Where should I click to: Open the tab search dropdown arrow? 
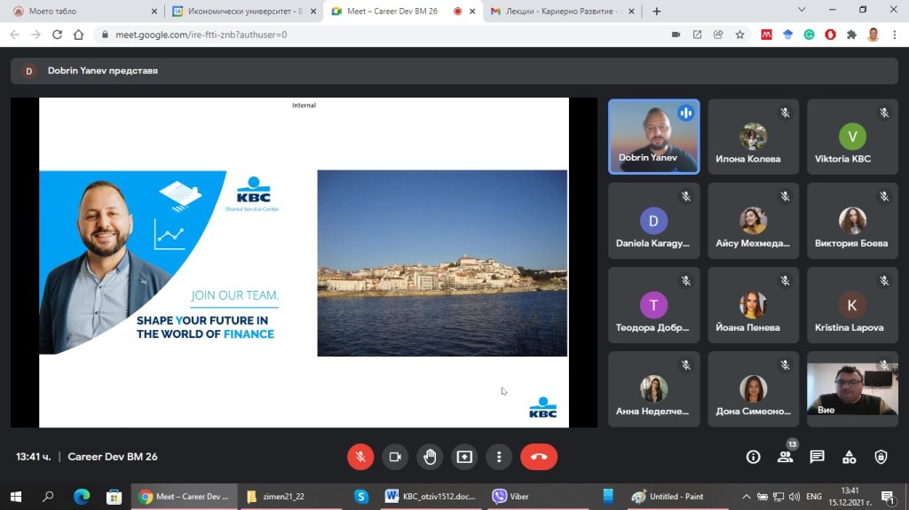tap(802, 10)
